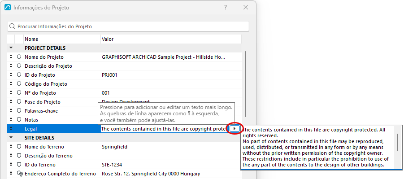
Task: Select the Nome do Projeto row label
Action: (x=44, y=57)
